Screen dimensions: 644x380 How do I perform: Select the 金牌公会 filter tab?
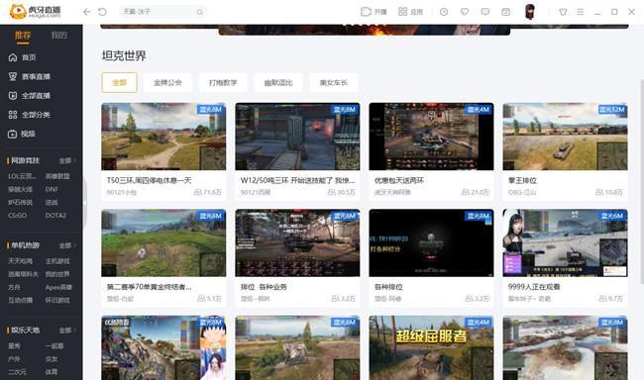167,82
